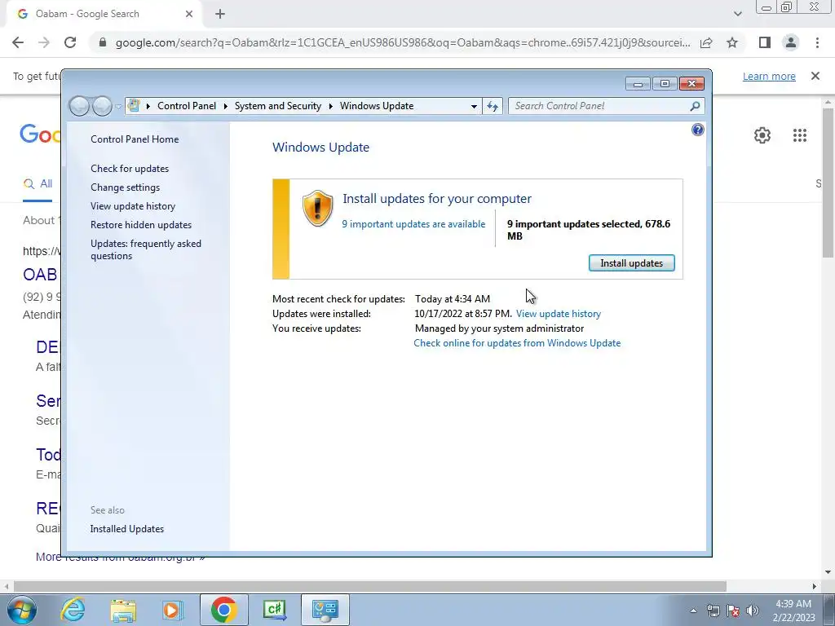
Task: Click the Chrome address bar URL
Action: pos(403,42)
